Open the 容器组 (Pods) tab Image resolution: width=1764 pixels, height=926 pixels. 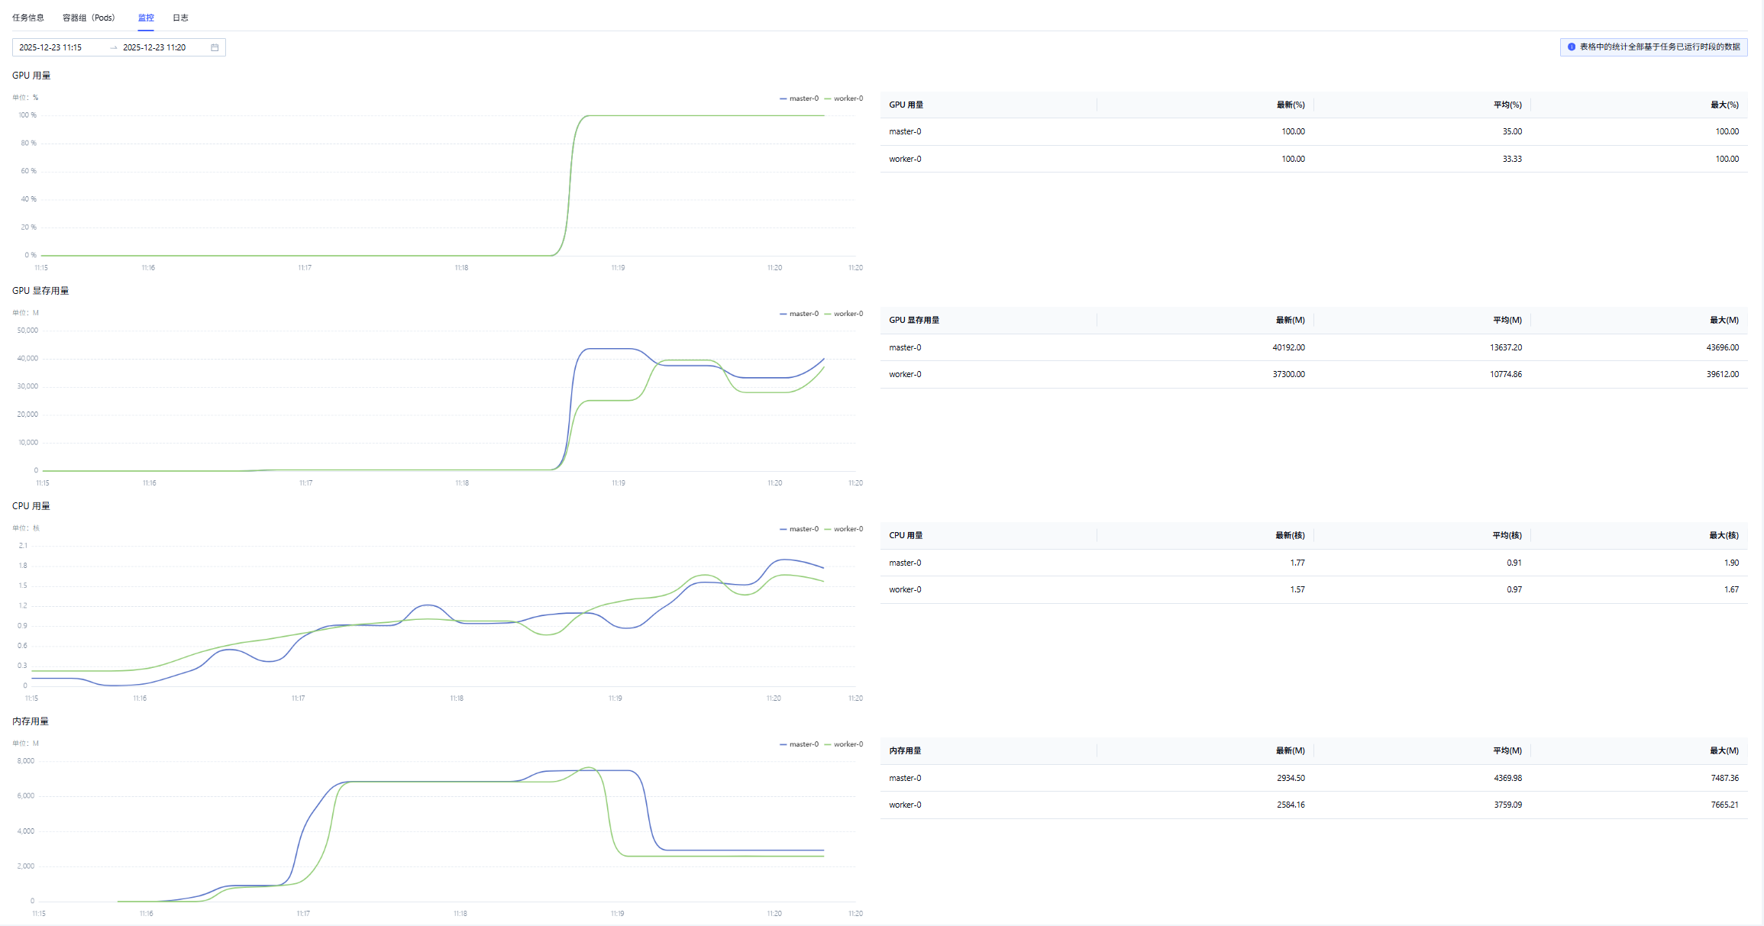pos(89,18)
